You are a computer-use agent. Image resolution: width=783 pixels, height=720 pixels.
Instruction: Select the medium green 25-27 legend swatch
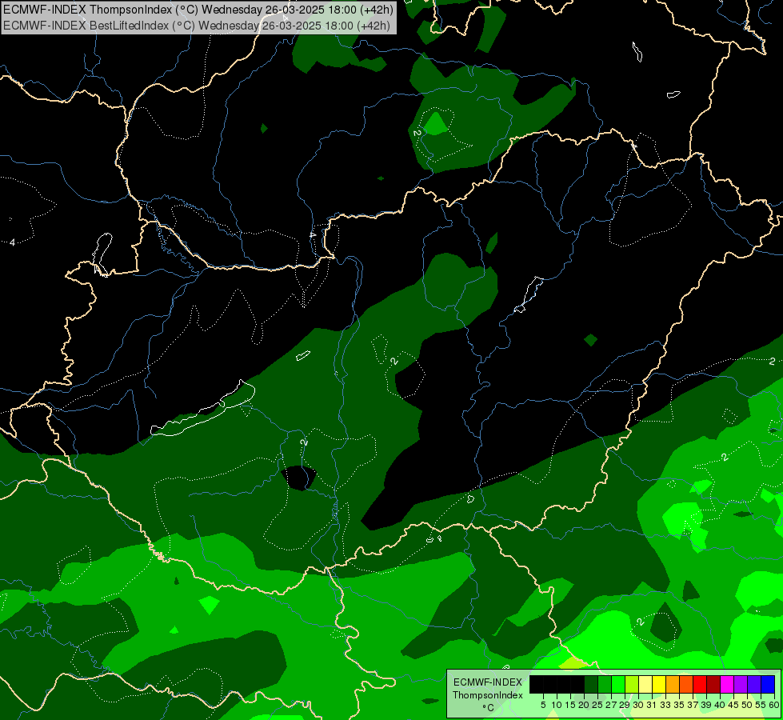pyautogui.click(x=604, y=684)
